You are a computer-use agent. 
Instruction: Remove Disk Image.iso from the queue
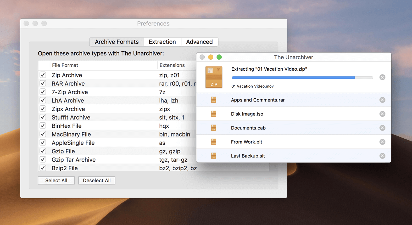pos(382,114)
